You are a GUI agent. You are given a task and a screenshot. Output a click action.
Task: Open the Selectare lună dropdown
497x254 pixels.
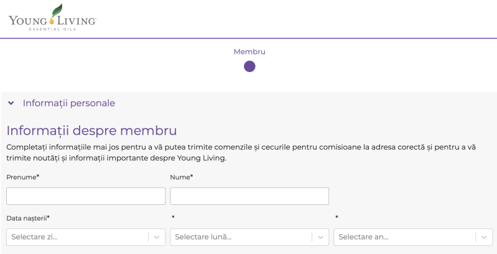[x=241, y=237]
